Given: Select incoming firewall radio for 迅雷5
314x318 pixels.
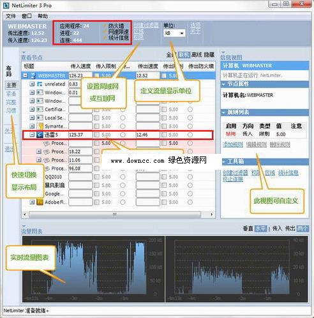Looking at the screenshot, I should click(x=123, y=135).
